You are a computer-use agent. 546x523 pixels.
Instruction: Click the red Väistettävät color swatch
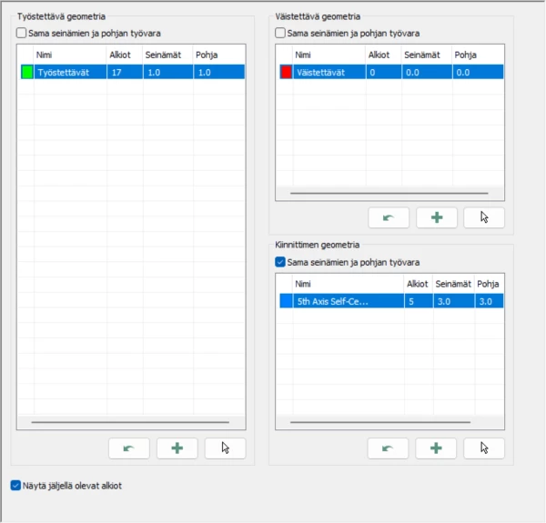286,72
